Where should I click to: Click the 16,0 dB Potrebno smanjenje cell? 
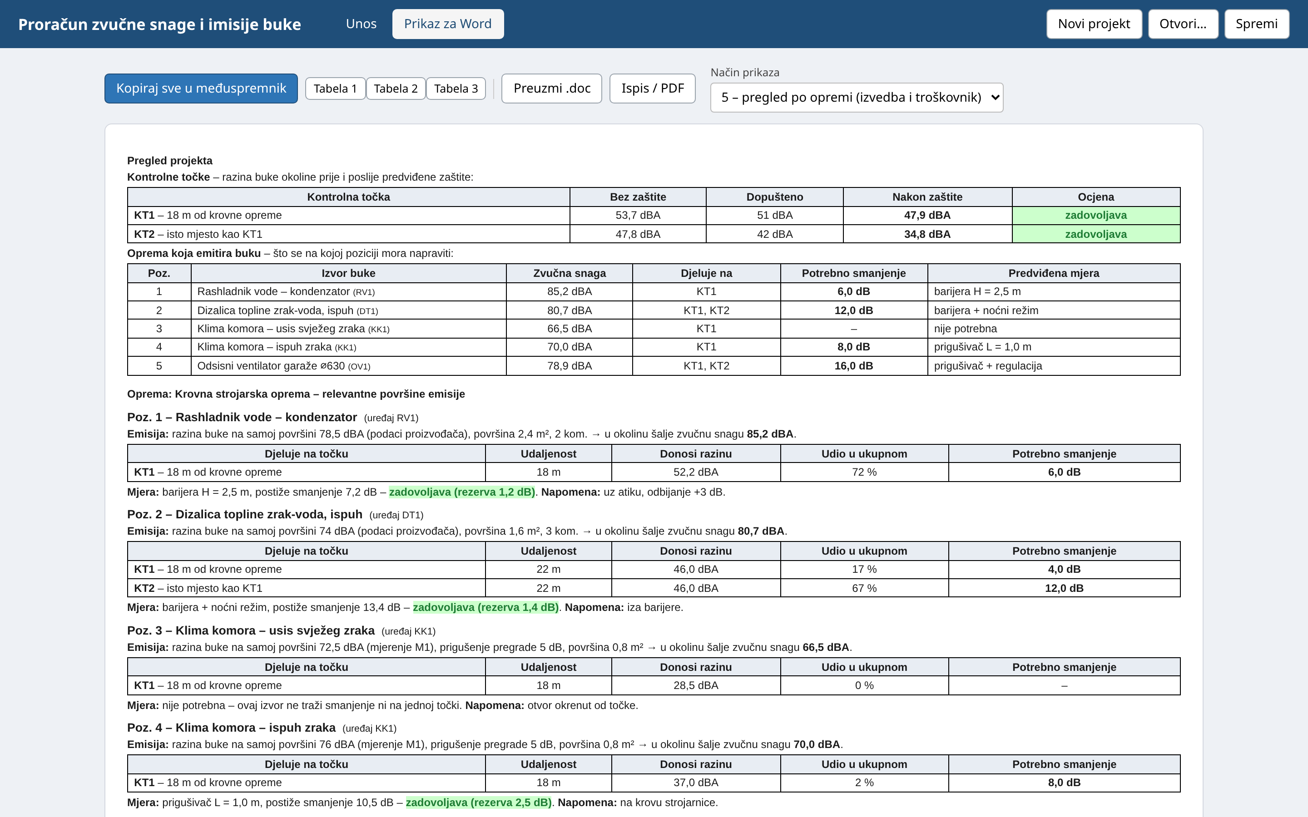pyautogui.click(x=853, y=366)
